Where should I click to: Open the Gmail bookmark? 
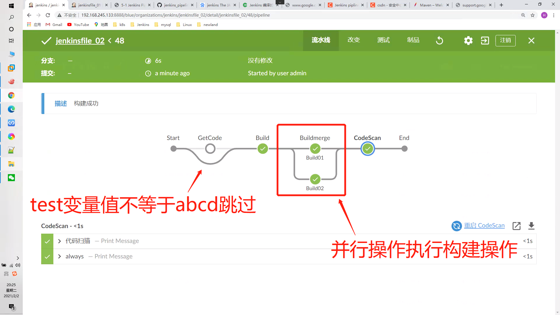(54, 24)
